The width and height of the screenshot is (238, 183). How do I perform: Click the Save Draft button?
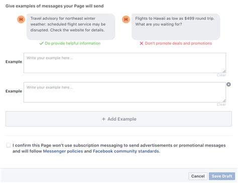click(x=222, y=176)
